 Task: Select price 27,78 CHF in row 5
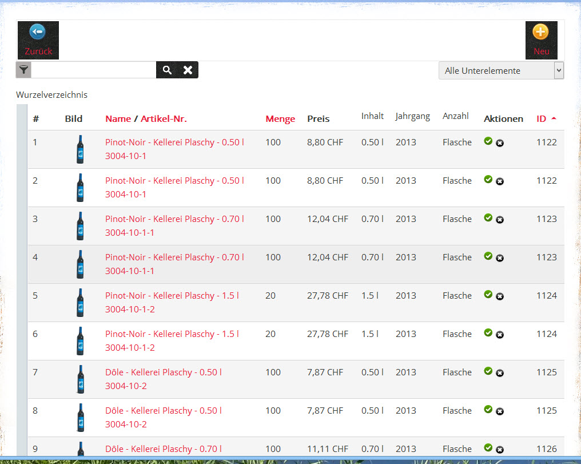[328, 296]
